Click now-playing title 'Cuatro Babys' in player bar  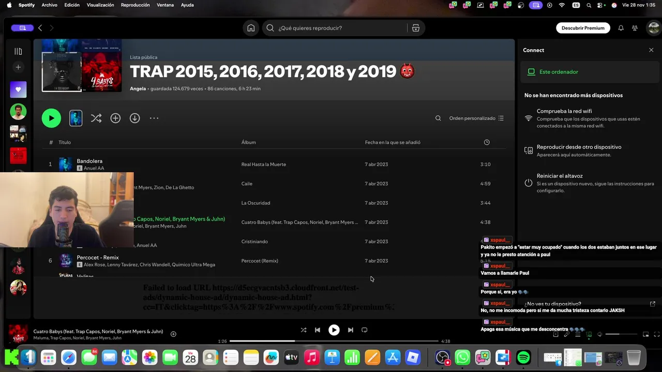(98, 332)
